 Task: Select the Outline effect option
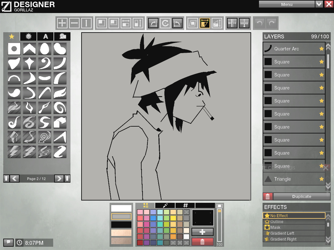pos(277,222)
